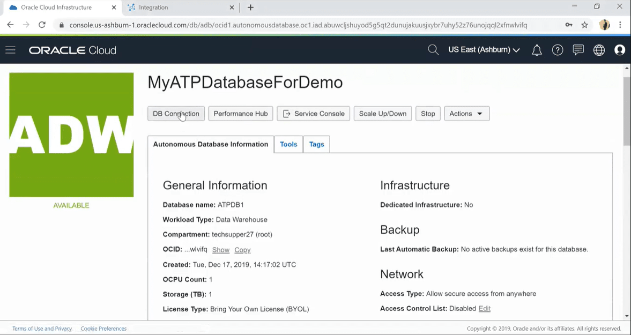Click the scrollbar down arrow
The width and height of the screenshot is (631, 335).
pyautogui.click(x=627, y=316)
